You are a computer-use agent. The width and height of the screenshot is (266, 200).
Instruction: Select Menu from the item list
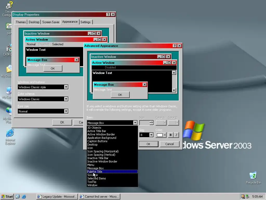click(112, 165)
